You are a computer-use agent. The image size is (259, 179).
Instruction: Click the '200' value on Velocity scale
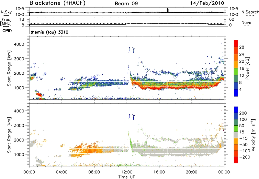click(243, 113)
